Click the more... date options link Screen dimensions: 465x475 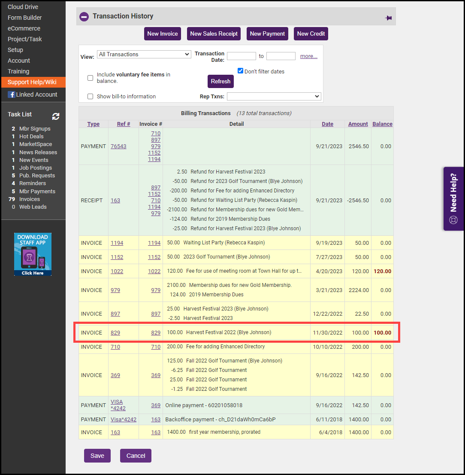point(308,56)
